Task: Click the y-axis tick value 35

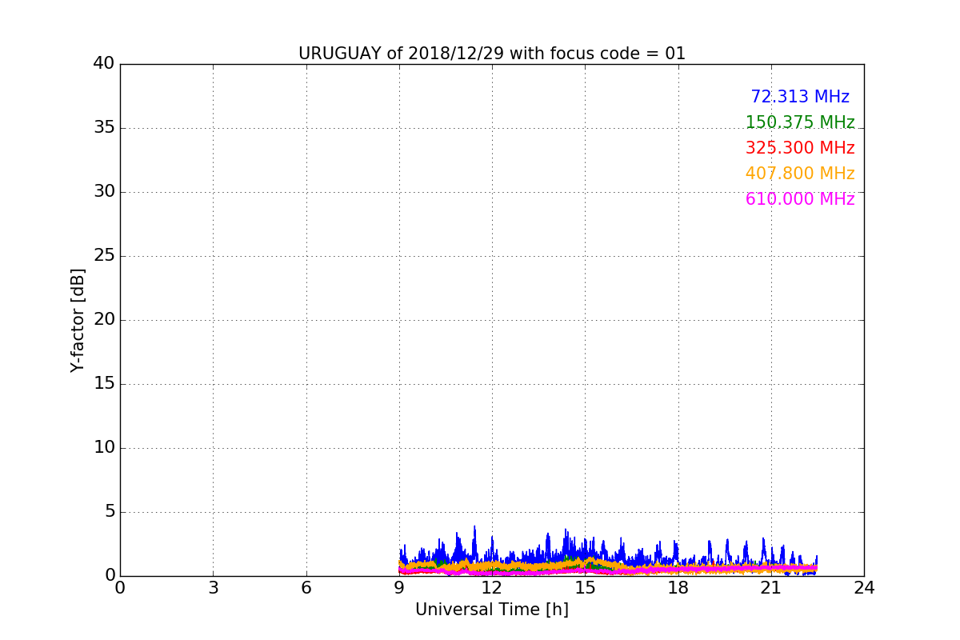Action: click(x=104, y=128)
